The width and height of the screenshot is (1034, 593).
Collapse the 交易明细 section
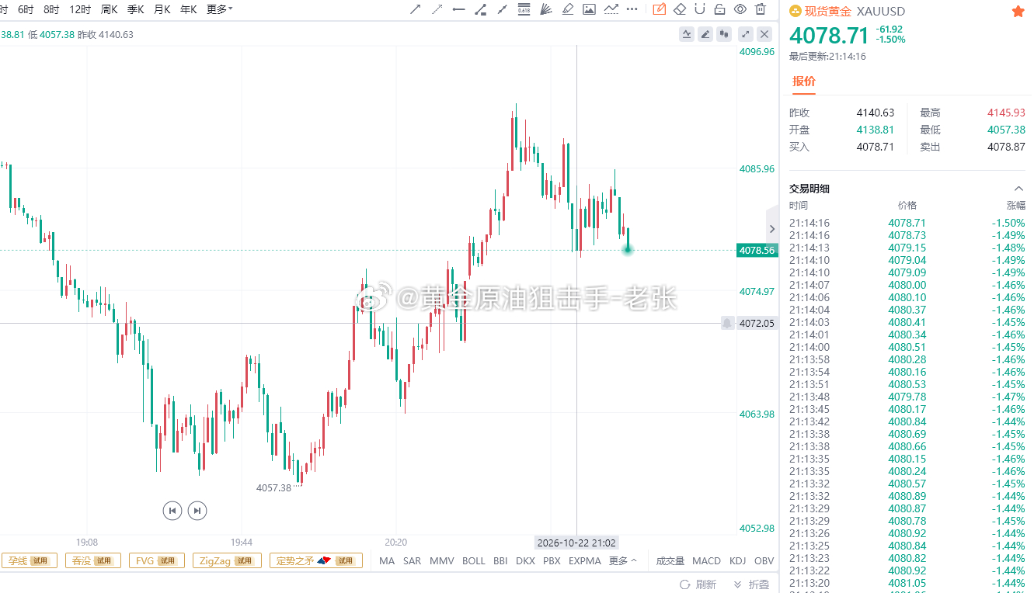coord(1019,189)
